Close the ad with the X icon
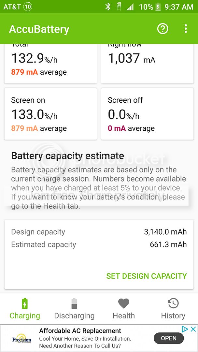Screen dimensions: 198x352 click(x=193, y=329)
